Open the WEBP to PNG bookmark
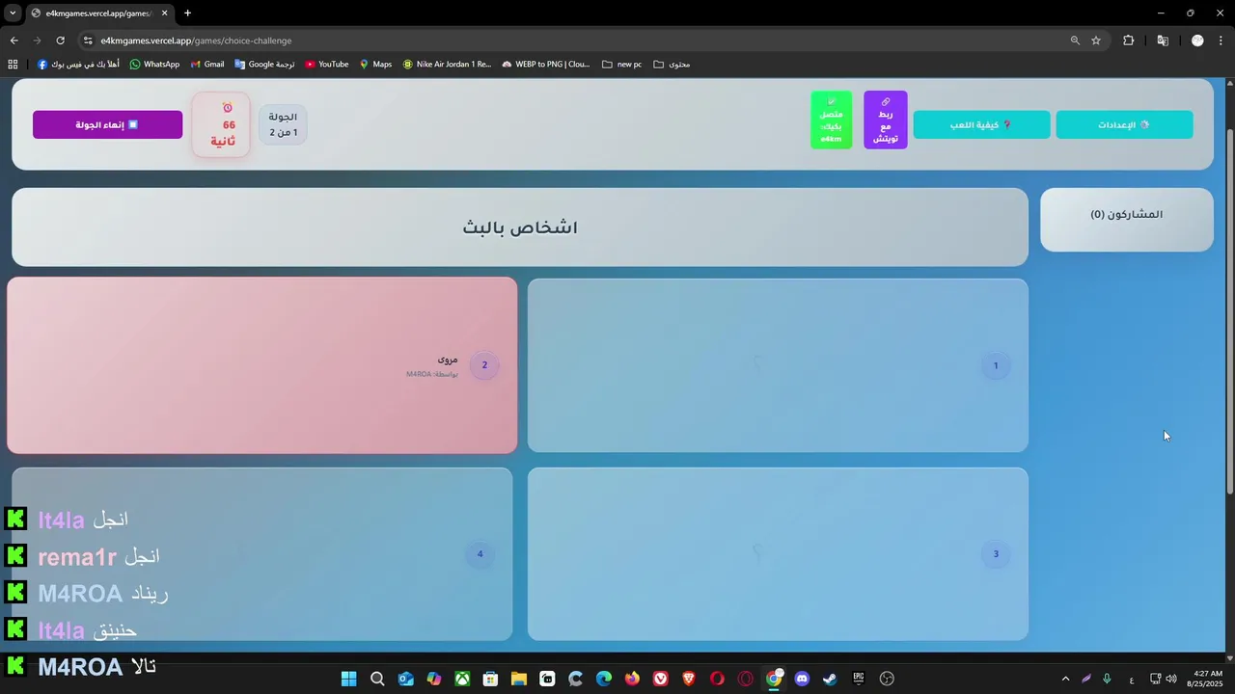This screenshot has width=1235, height=694. 546,65
